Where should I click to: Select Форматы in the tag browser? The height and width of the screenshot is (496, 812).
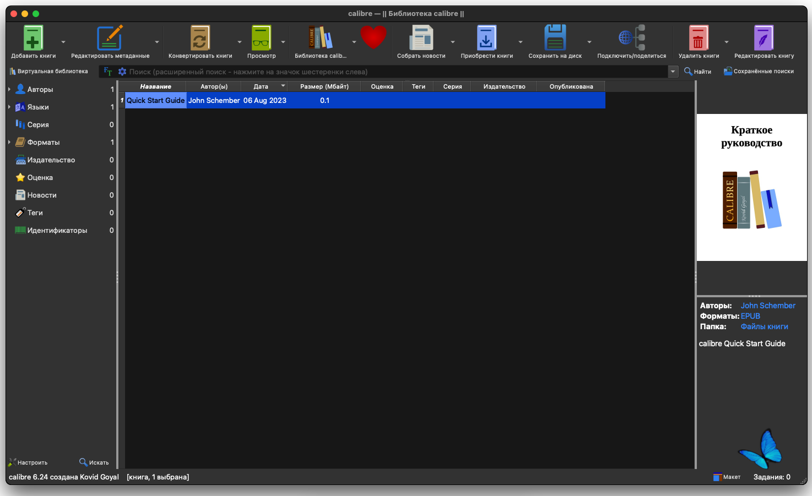click(x=44, y=142)
